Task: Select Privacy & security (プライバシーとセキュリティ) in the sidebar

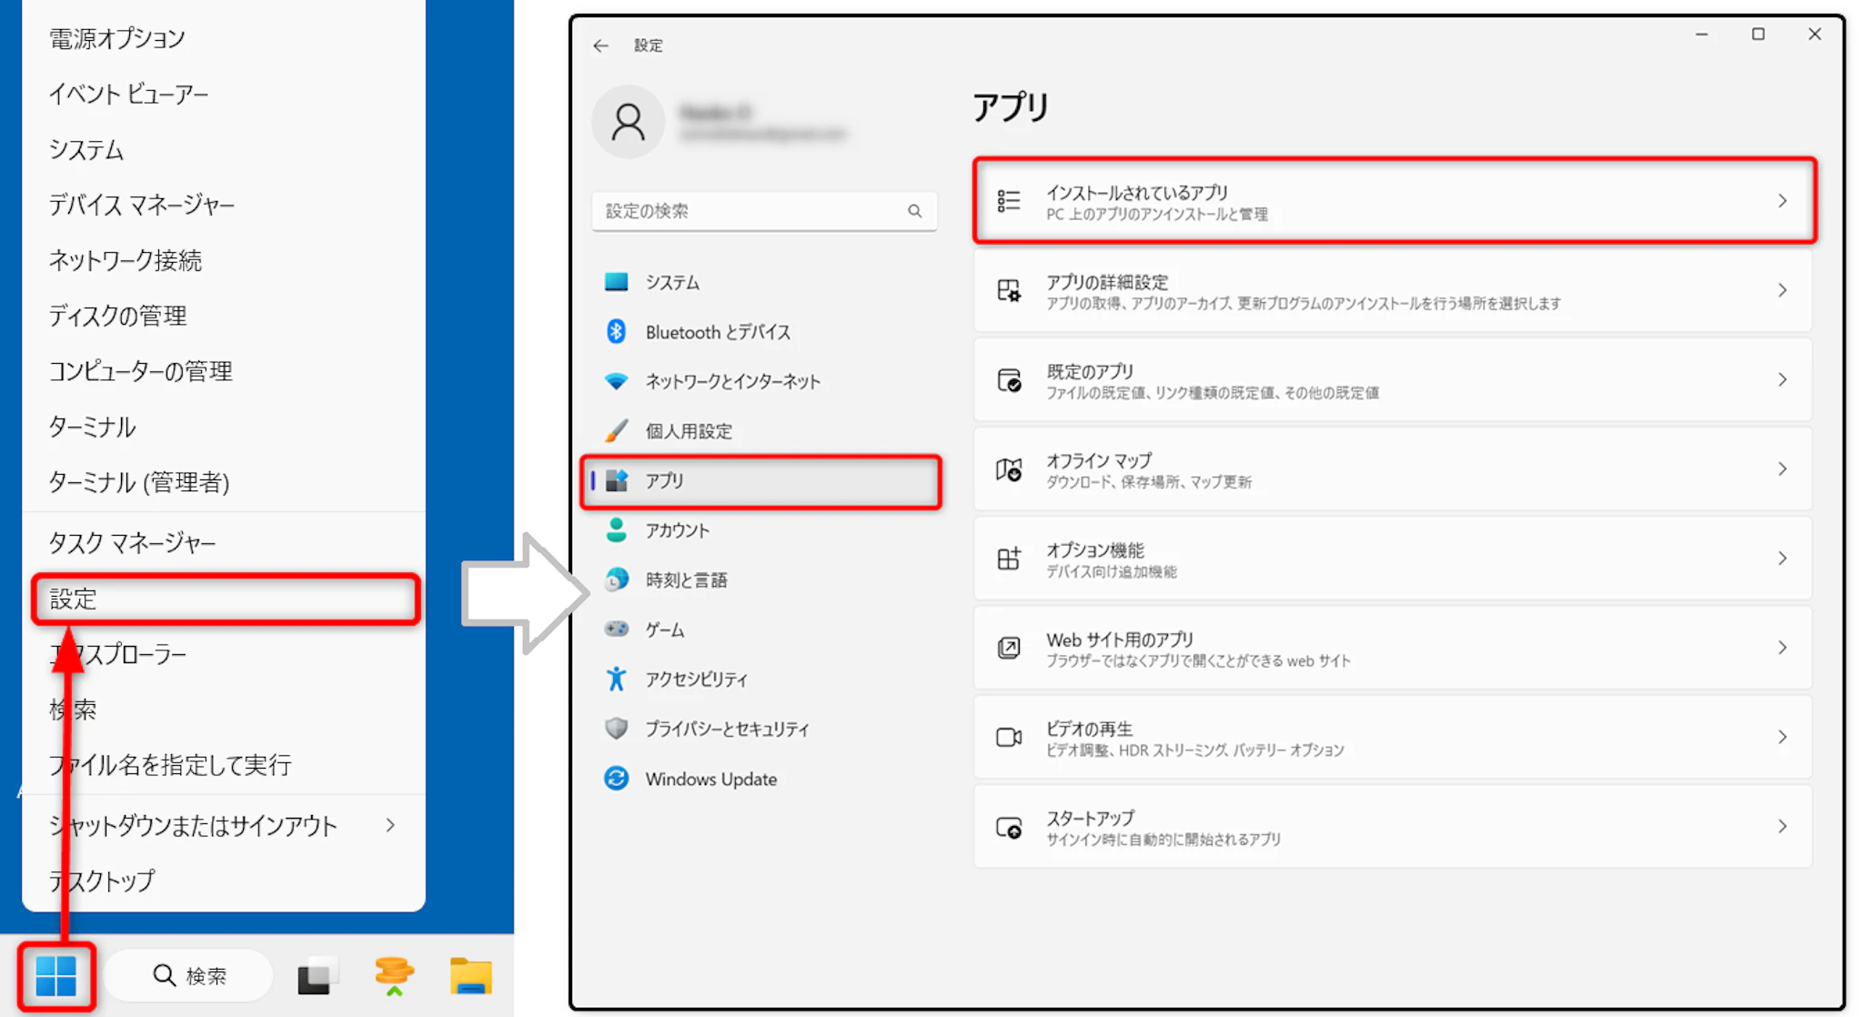Action: pos(726,729)
